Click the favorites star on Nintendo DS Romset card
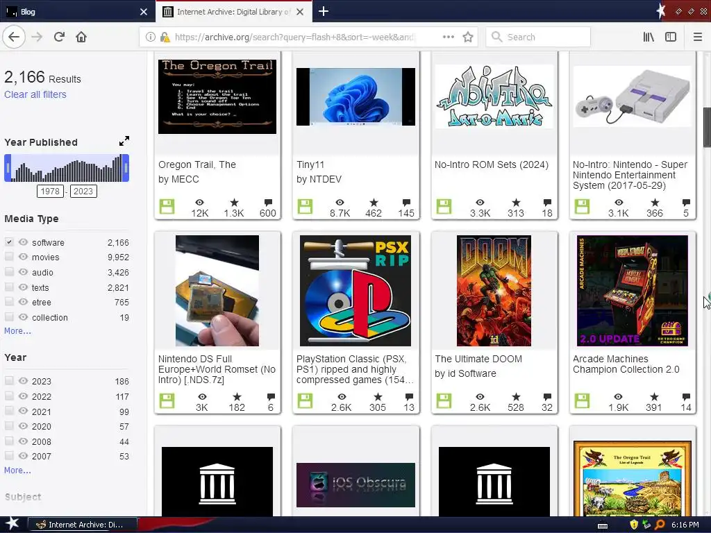Viewport: 711px width, 533px height. point(237,396)
